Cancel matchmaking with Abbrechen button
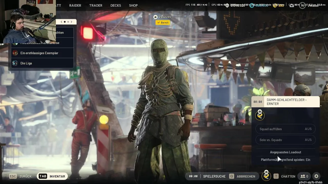This screenshot has height=184, width=328. [x=246, y=176]
